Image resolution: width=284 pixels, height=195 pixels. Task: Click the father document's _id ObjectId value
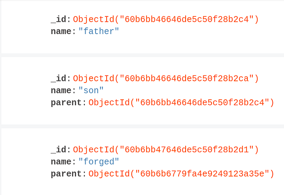pos(166,19)
